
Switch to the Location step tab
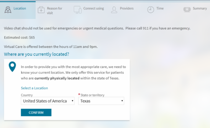(20, 8)
